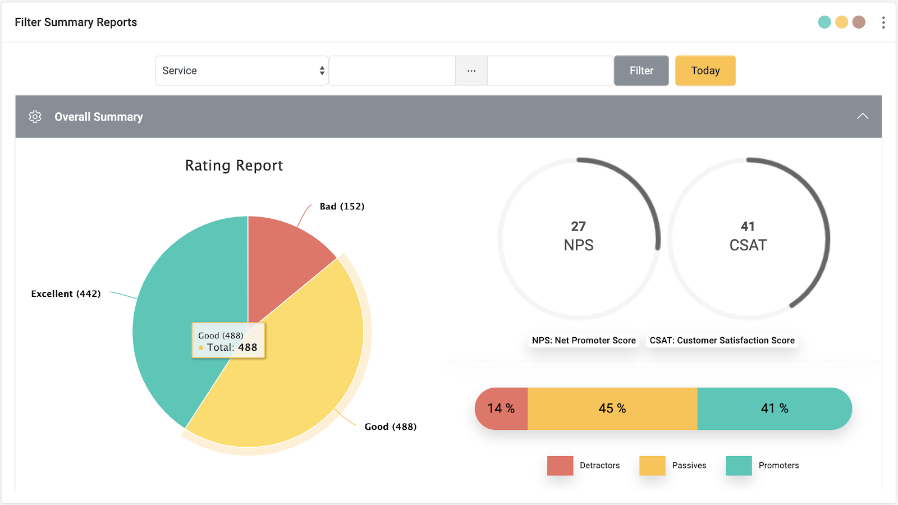Click the NPS gauge circle
This screenshot has width=898, height=505.
tap(579, 239)
